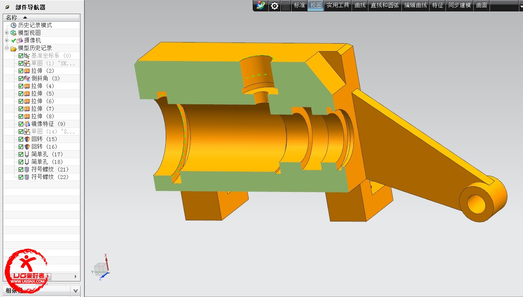Open the toolbar overflow arrow at right end
Image resolution: width=523 pixels, height=297 pixels.
click(x=521, y=6)
